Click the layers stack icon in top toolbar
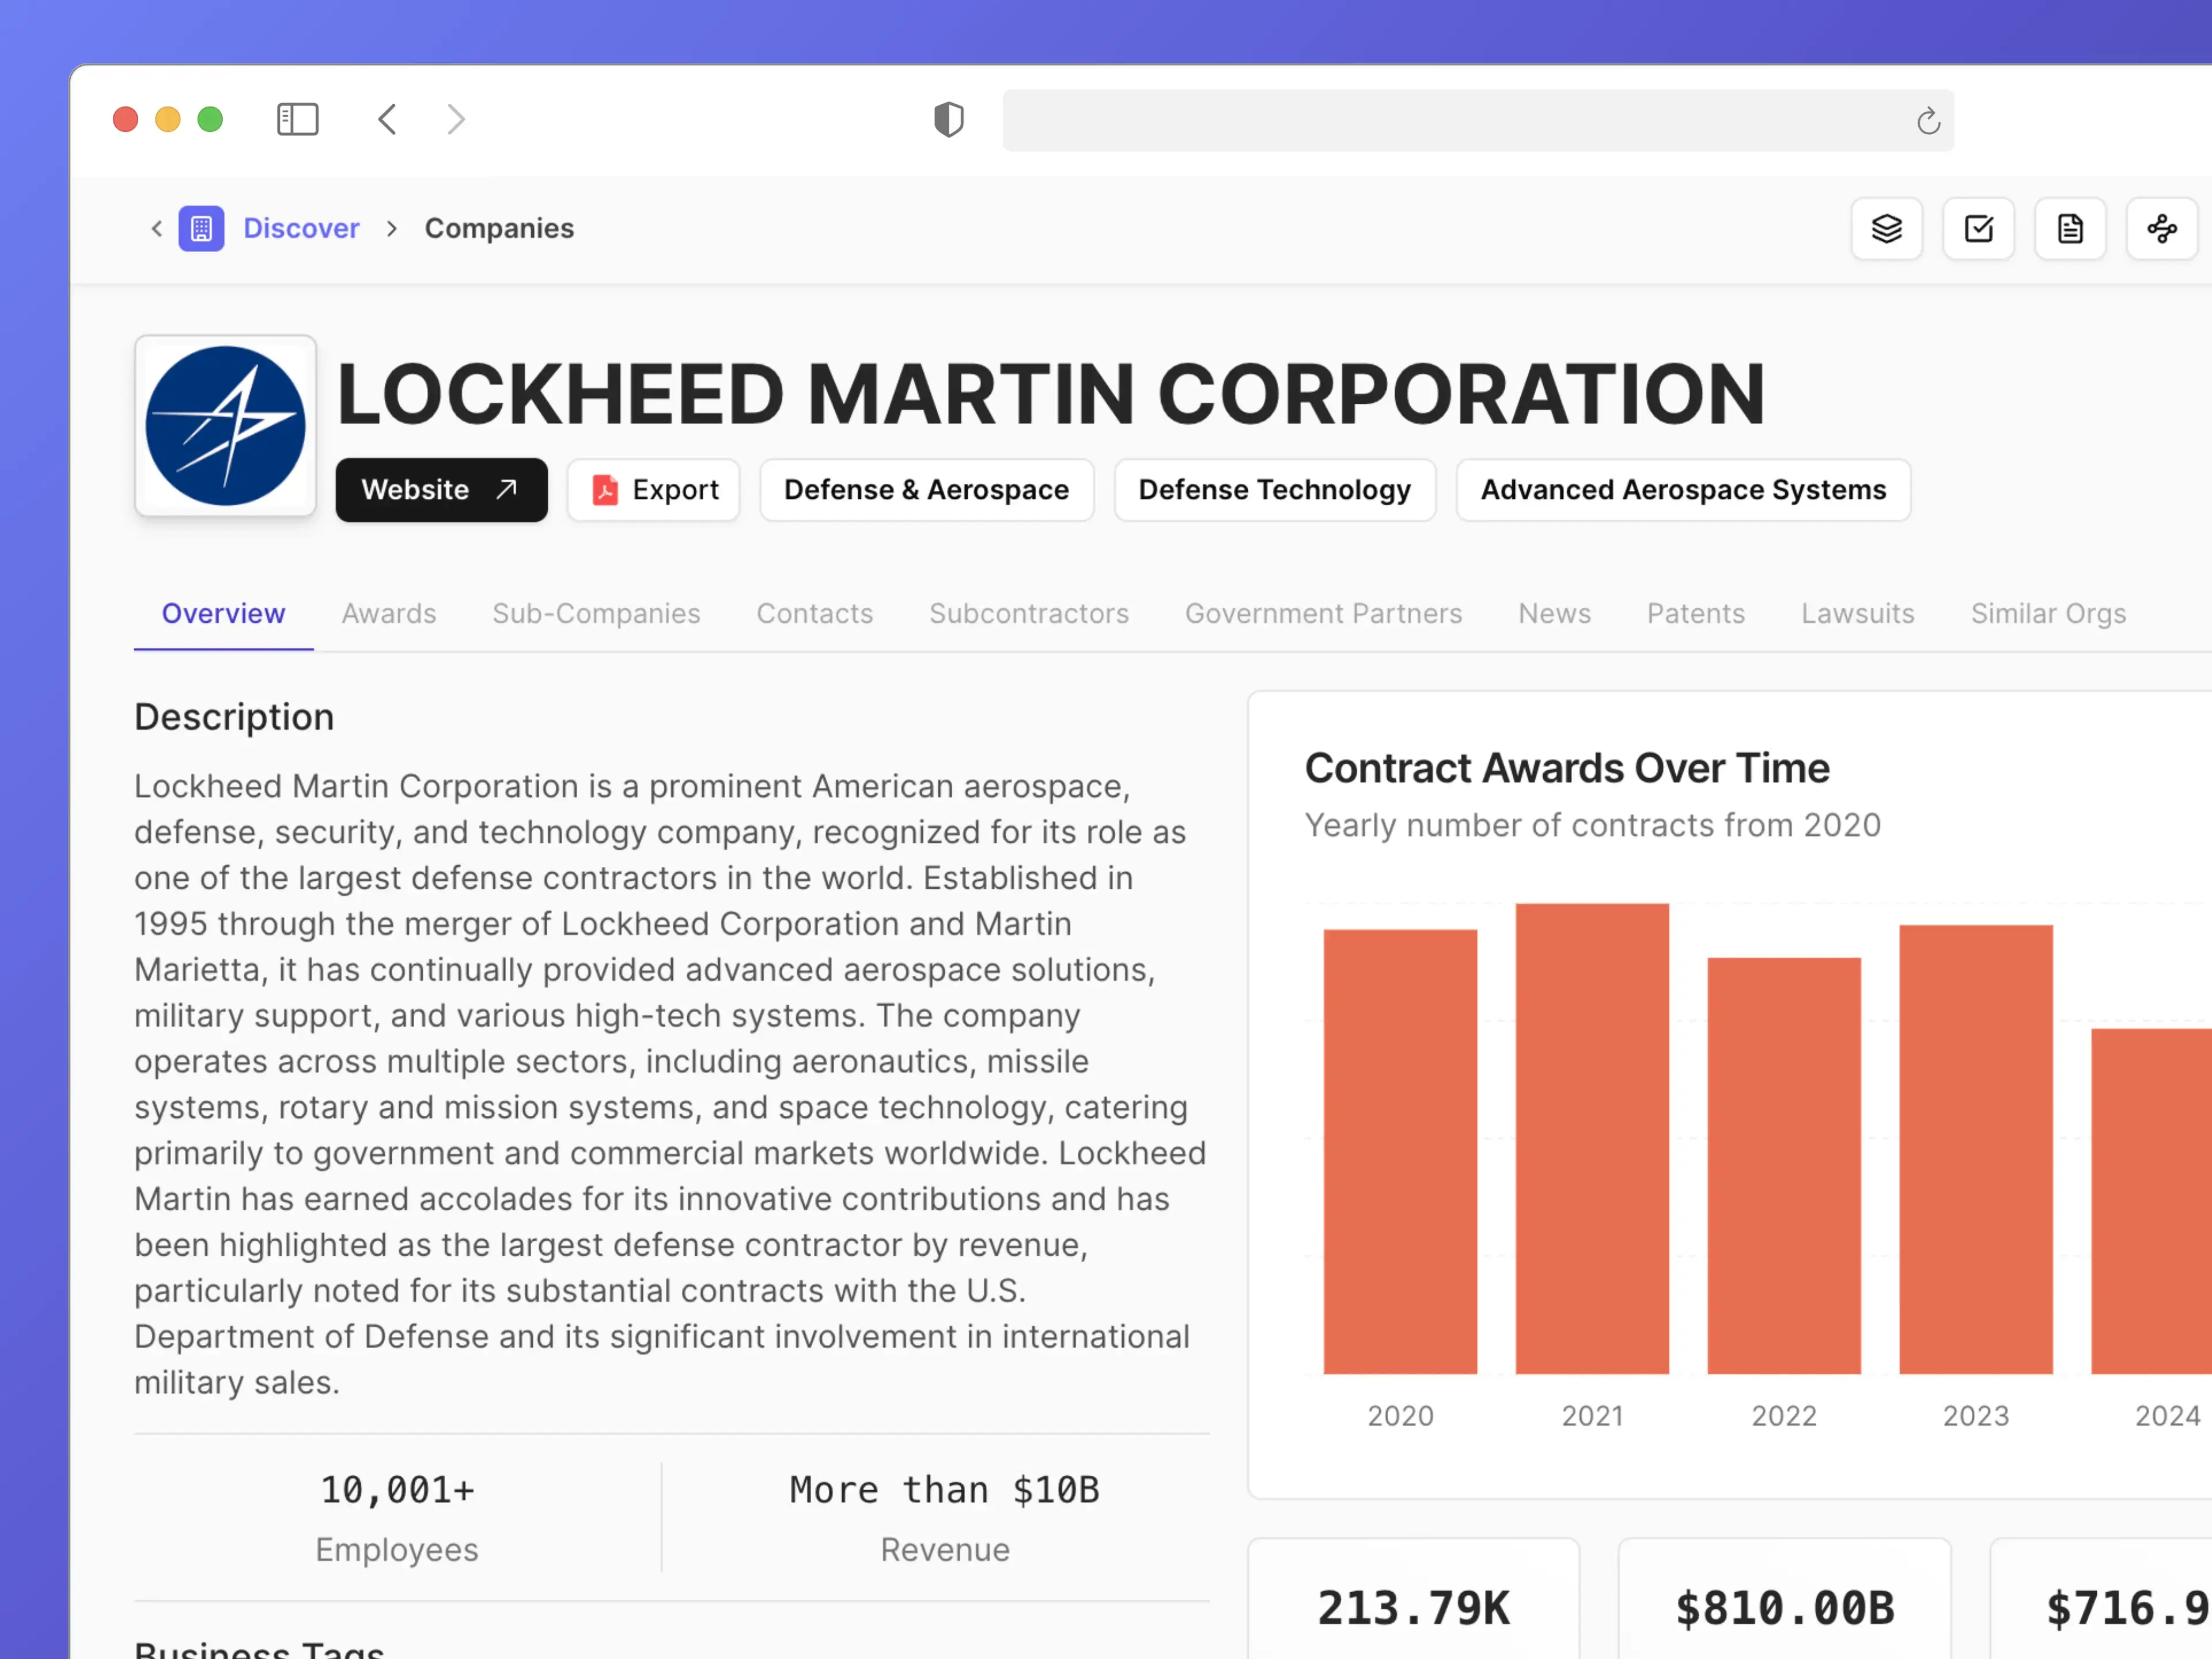The height and width of the screenshot is (1659, 2212). coord(1886,228)
